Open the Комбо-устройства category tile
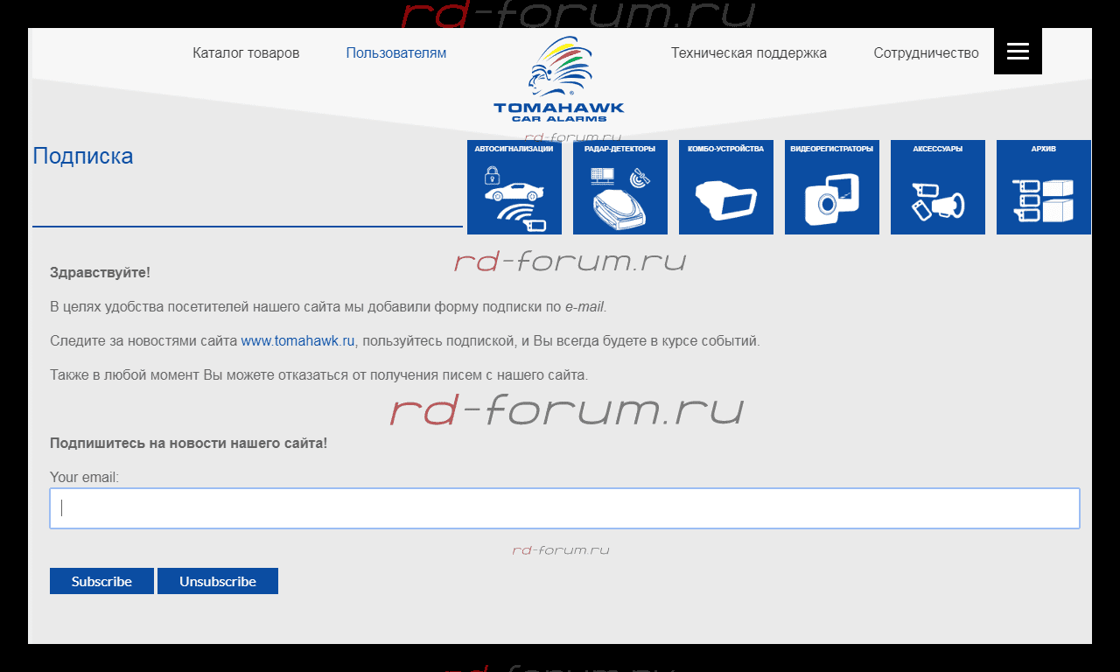 click(726, 187)
